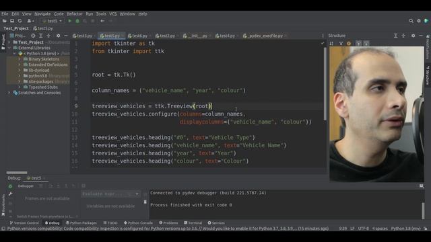Viewport: 431px width, 242px height.
Task: Switch to the _pydev_execfile.py tab
Action: [x=263, y=36]
